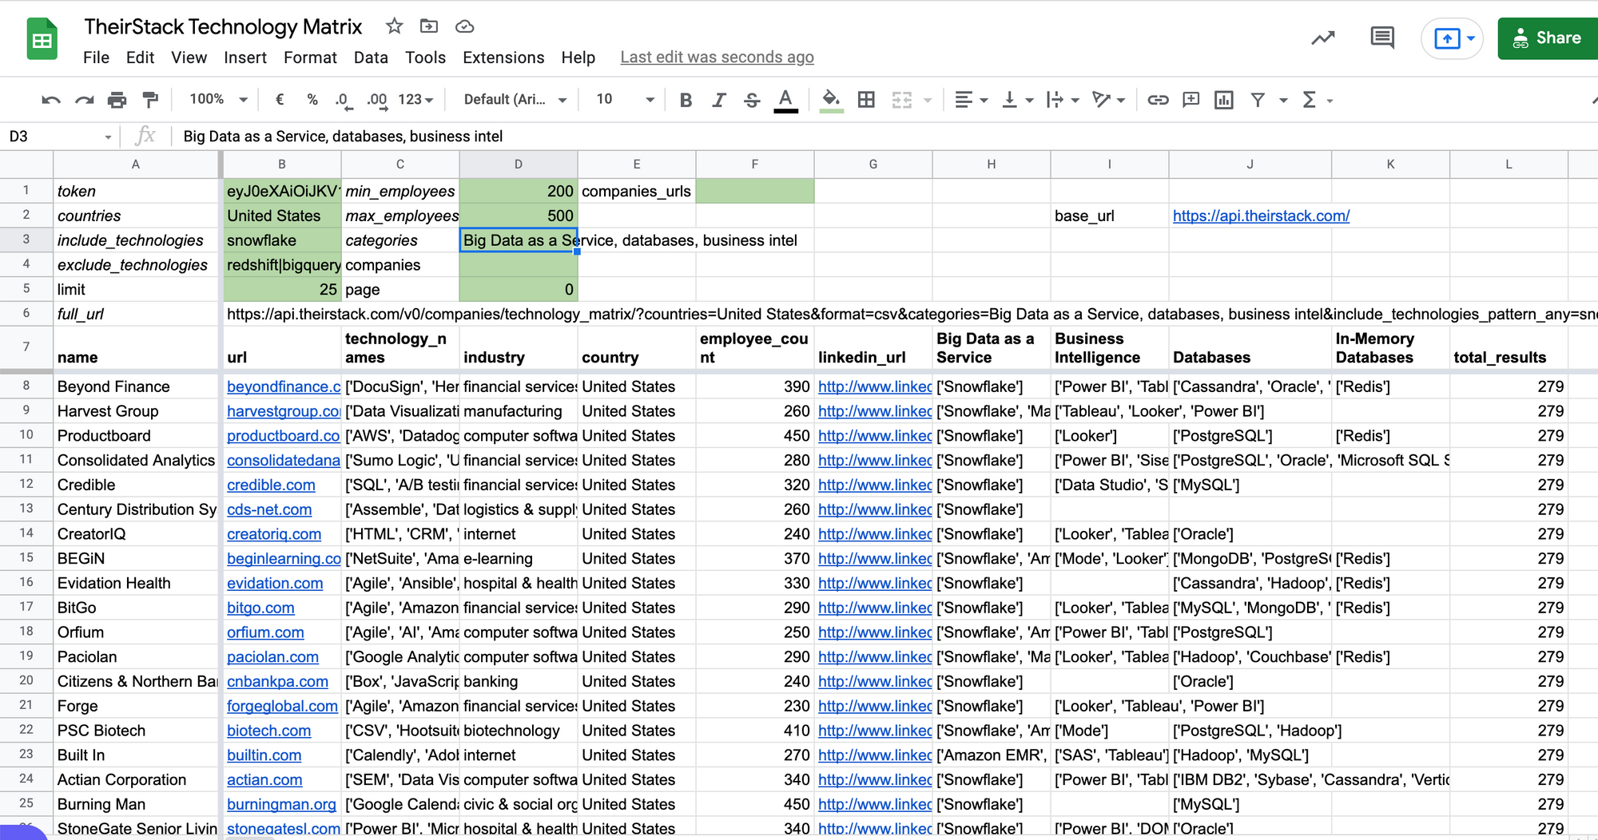The width and height of the screenshot is (1598, 840).
Task: Open Google Sheets home icon
Action: pyautogui.click(x=42, y=38)
